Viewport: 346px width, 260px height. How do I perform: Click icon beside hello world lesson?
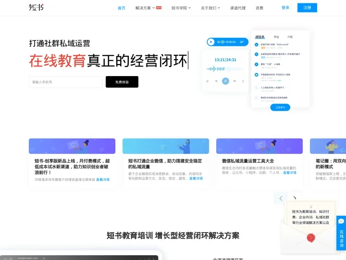(x=257, y=44)
